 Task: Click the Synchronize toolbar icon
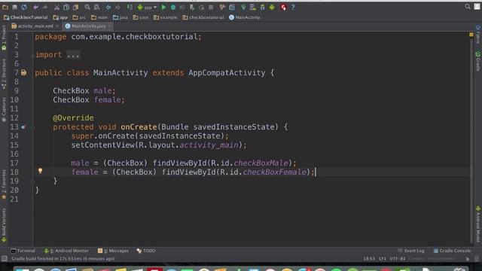(x=24, y=7)
